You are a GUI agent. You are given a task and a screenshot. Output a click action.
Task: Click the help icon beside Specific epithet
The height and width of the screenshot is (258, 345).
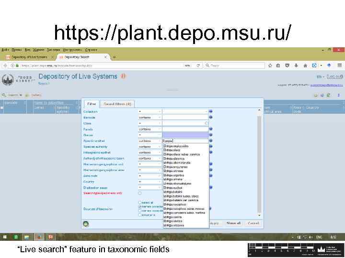click(x=211, y=140)
